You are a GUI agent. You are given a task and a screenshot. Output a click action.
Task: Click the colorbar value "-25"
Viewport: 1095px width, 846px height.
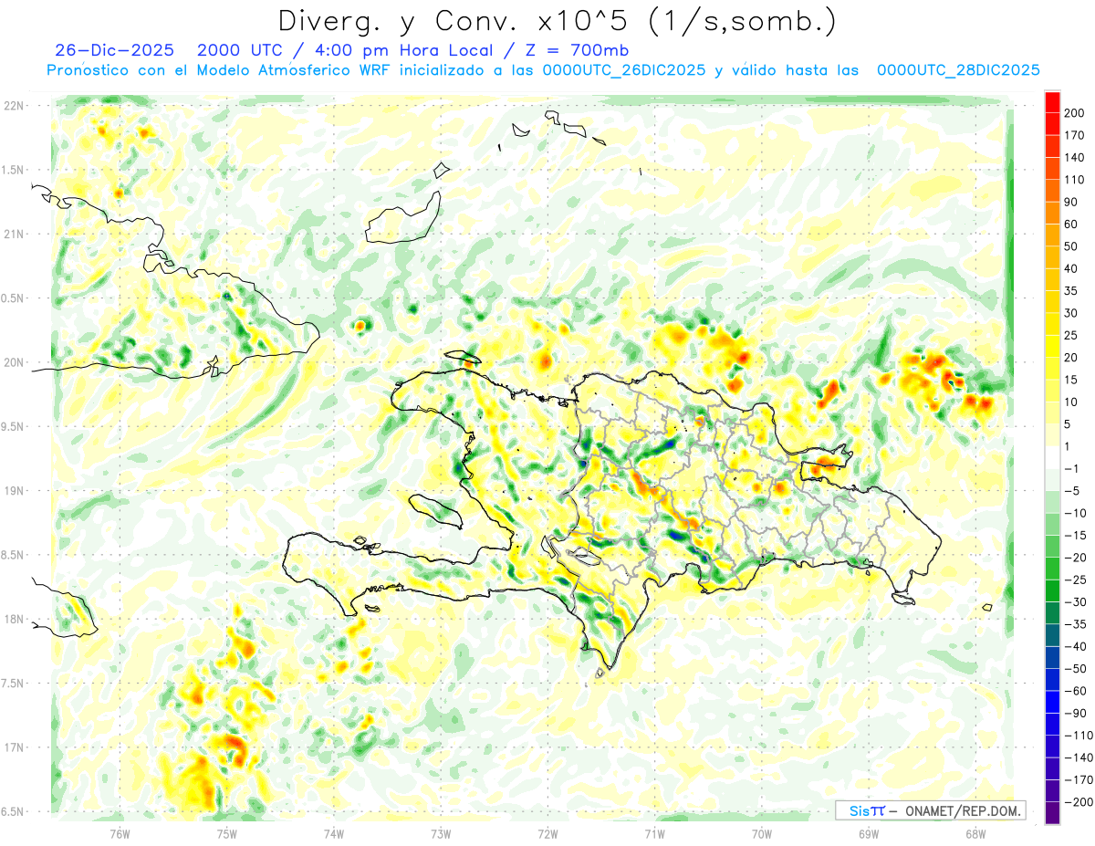pyautogui.click(x=1074, y=580)
